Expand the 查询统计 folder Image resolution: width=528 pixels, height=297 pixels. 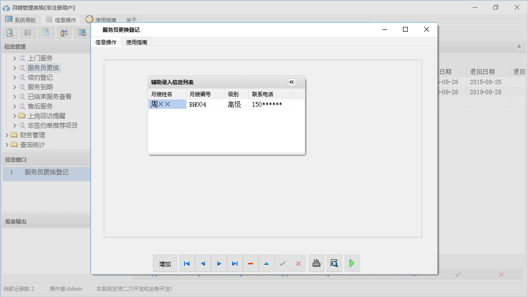7,145
